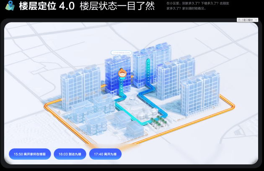Select the 17:40 离开九楼 event

click(106, 154)
